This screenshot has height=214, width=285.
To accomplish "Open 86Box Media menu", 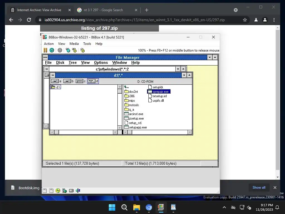I will tap(74, 44).
